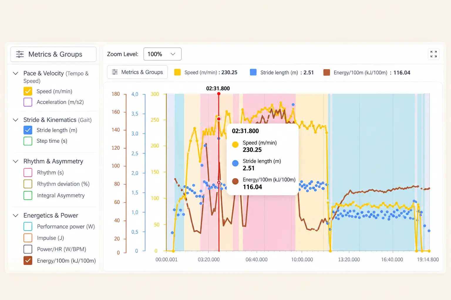
Task: Click the 16:40.000 time axis label
Action: (392, 260)
